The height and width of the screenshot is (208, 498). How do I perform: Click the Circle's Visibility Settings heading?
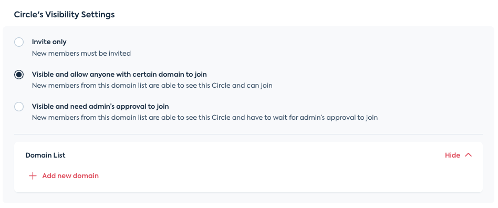click(65, 15)
